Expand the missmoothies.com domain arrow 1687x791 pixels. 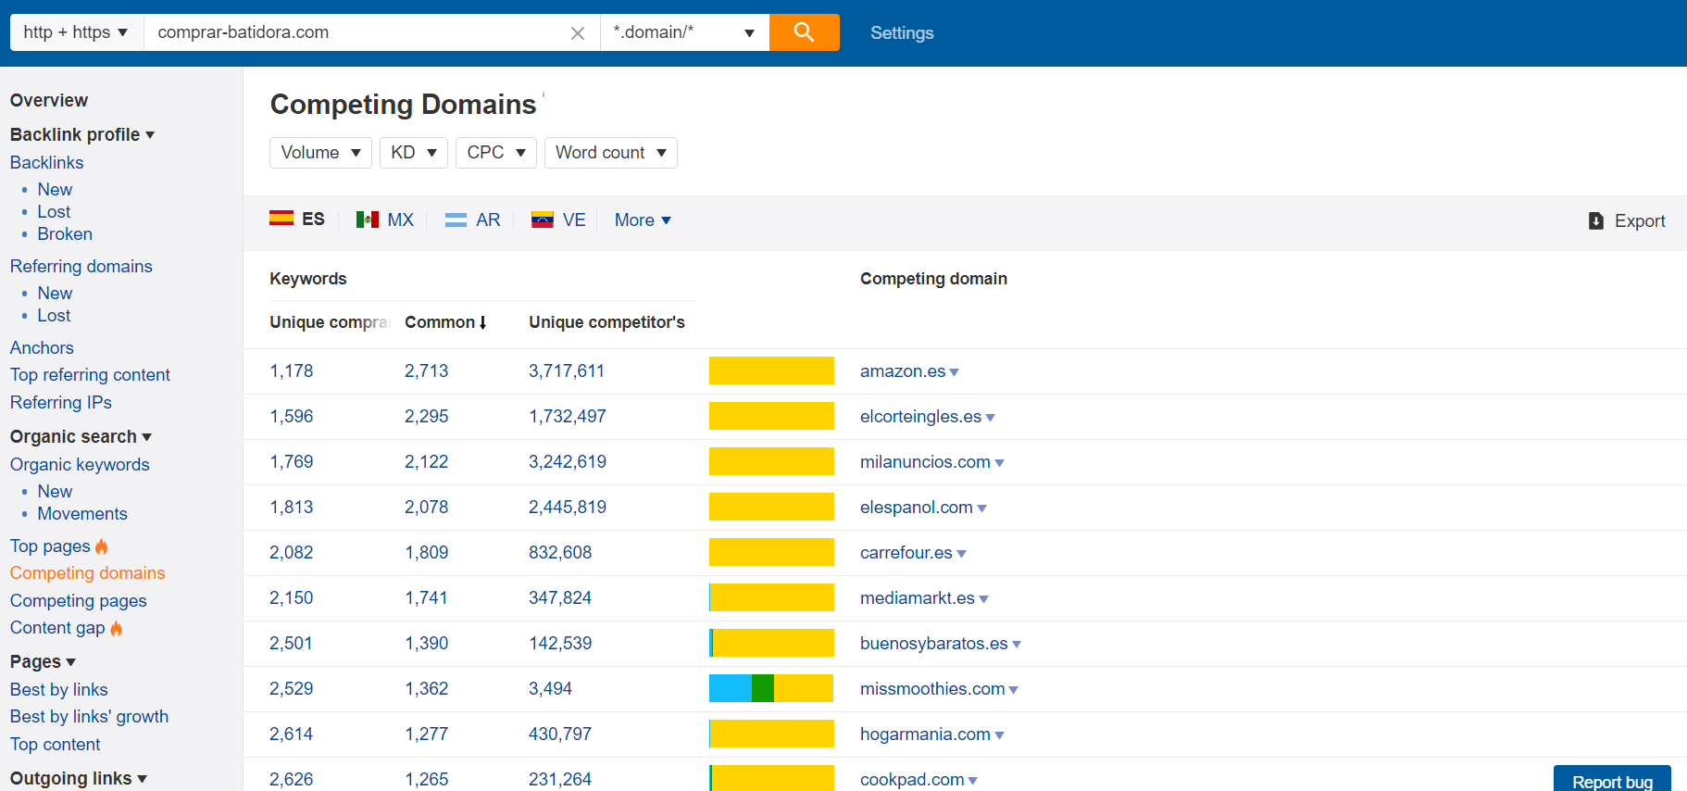(x=1014, y=690)
